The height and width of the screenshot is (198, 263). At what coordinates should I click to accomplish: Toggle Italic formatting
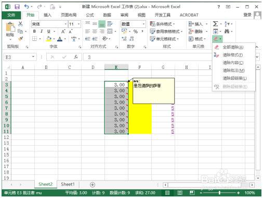(x=42, y=32)
